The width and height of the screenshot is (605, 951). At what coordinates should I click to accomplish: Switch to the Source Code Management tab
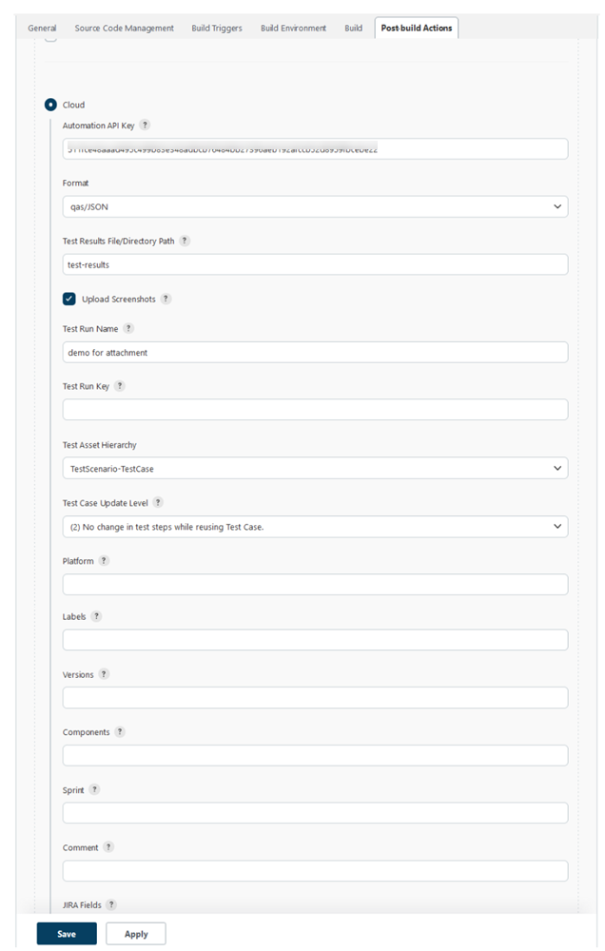pyautogui.click(x=124, y=28)
